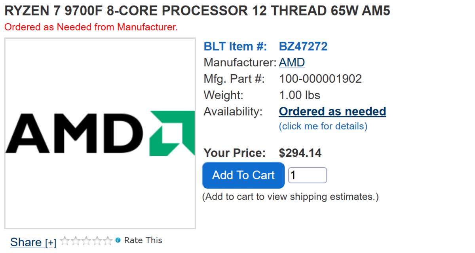Click the quantity input field
This screenshot has height=253, width=475.
pyautogui.click(x=307, y=175)
